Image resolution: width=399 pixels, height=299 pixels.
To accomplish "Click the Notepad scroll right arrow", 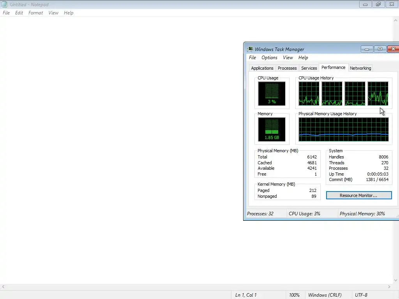I will point(389,287).
